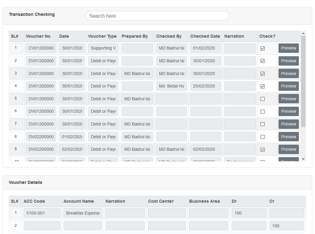315x234 pixels.
Task: Open Preview for row 5
Action: click(288, 98)
